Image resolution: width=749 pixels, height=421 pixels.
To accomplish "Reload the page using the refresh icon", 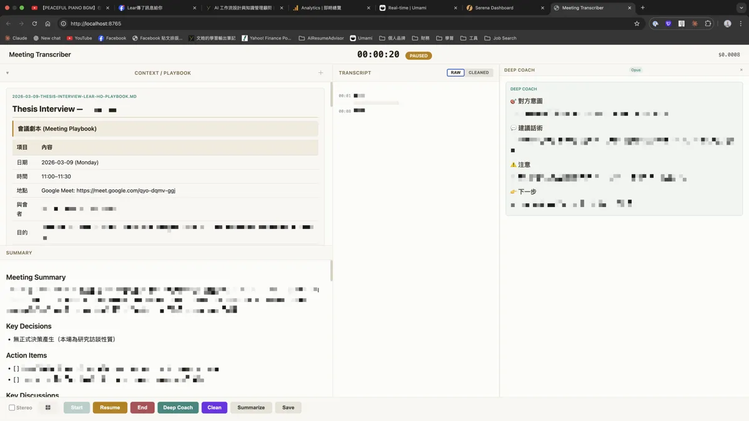I will pyautogui.click(x=34, y=24).
